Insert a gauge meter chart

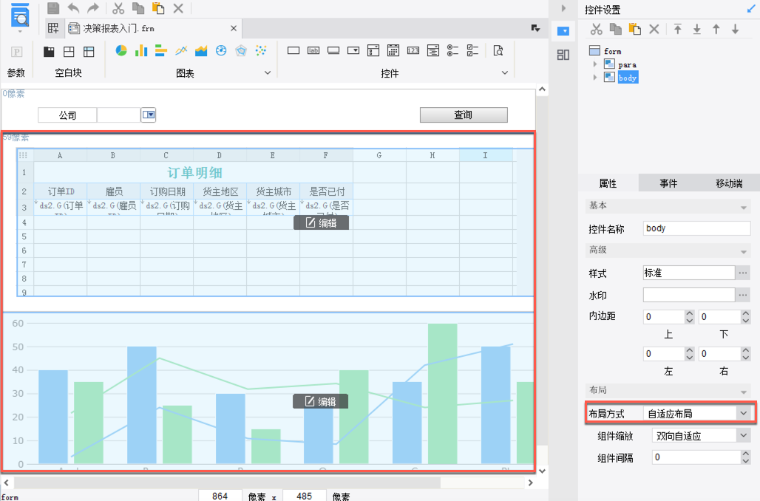221,50
